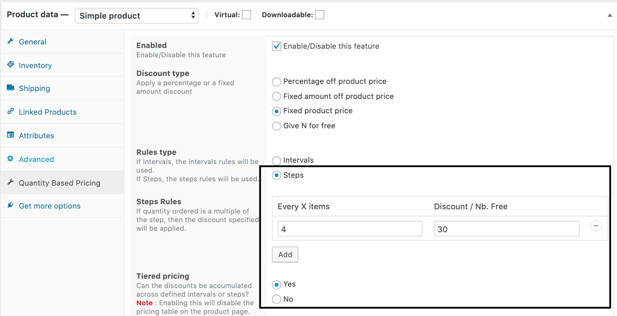Click the Shipping truck icon
Image resolution: width=617 pixels, height=316 pixels.
(11, 88)
